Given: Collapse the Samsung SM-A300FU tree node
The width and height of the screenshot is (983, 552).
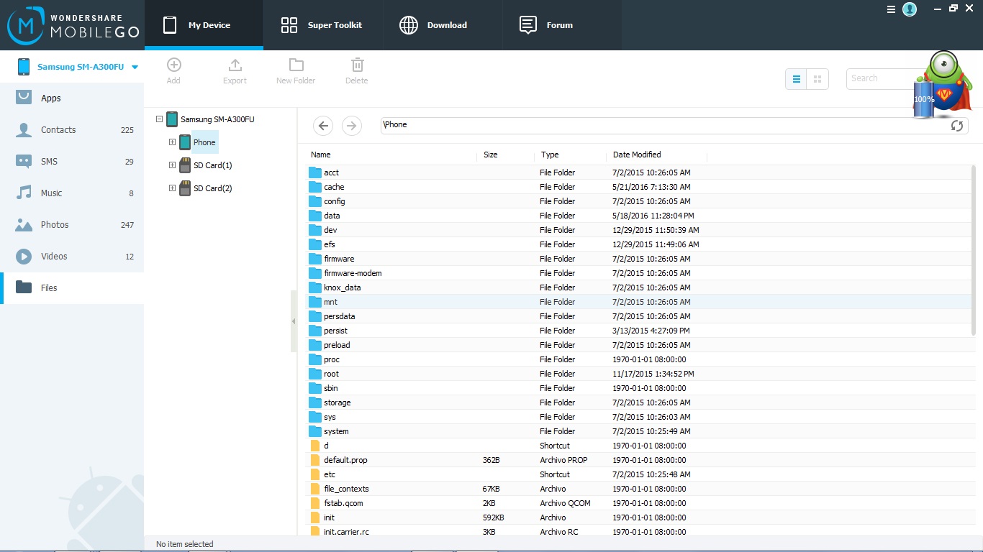Looking at the screenshot, I should tap(159, 119).
